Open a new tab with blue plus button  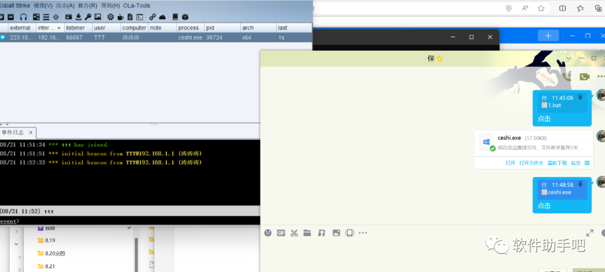pos(548,36)
